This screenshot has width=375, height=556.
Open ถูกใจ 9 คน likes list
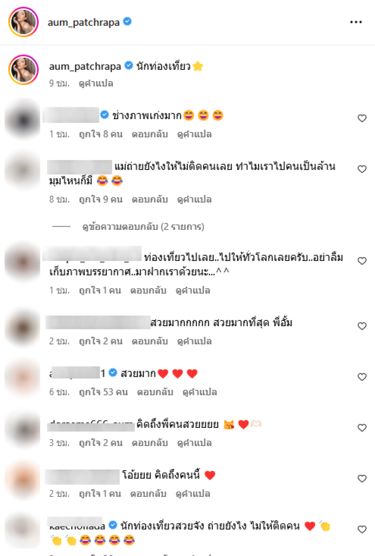pyautogui.click(x=101, y=199)
